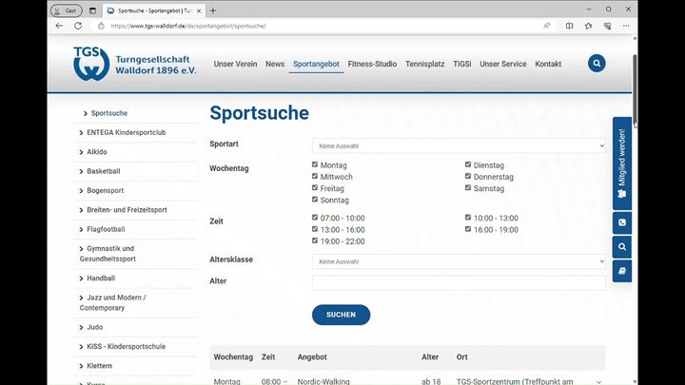This screenshot has height=385, width=685.
Task: Open the Sportart dropdown
Action: 459,145
